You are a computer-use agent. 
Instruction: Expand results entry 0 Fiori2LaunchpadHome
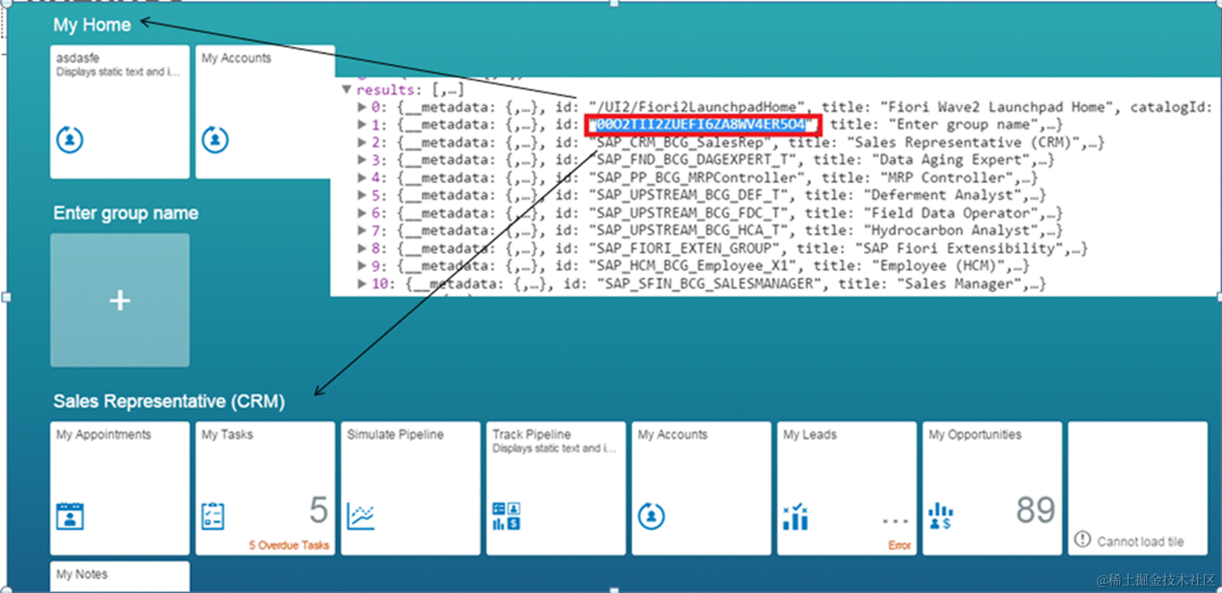[x=362, y=107]
